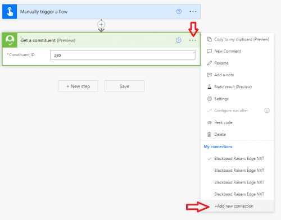Viewport: 281px width, 220px height.
Task: Click the Peek code eye icon
Action: tap(209, 122)
